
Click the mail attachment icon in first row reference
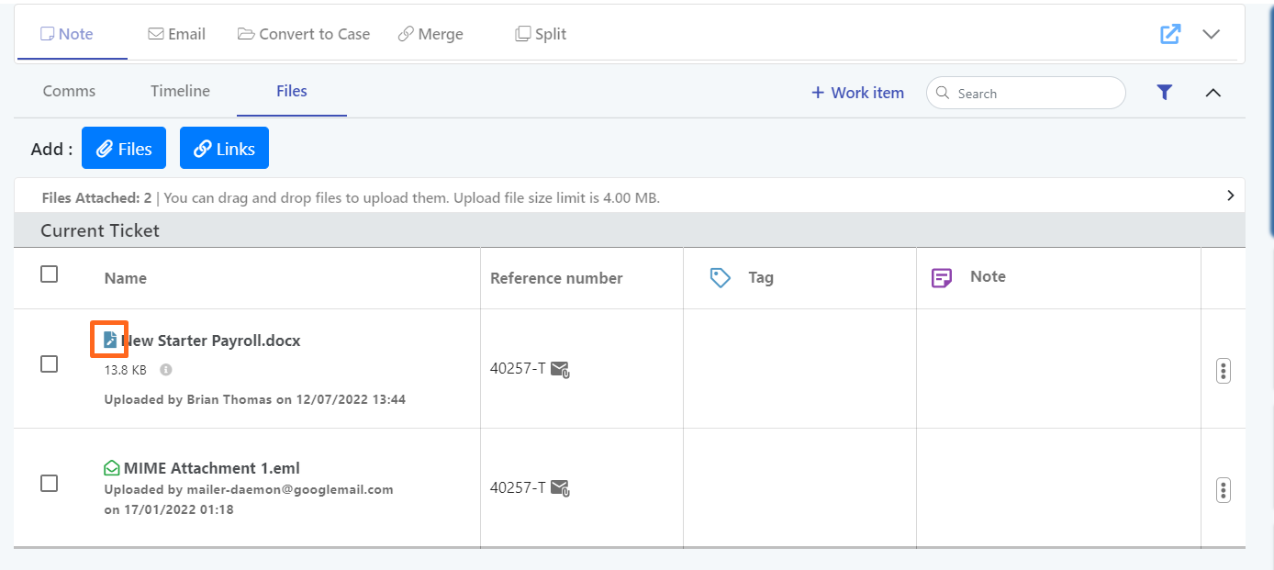(560, 370)
